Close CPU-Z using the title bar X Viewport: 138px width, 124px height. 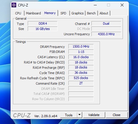pos(122,5)
